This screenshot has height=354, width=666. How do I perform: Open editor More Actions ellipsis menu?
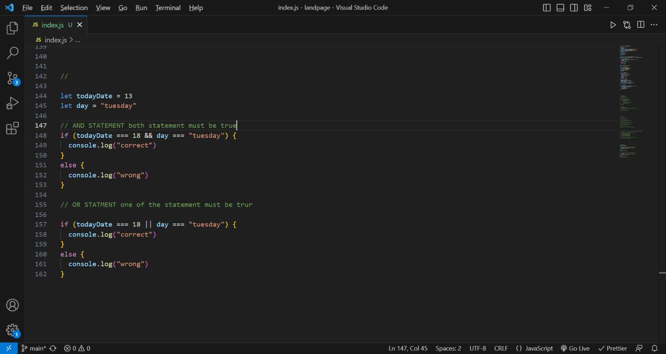(654, 25)
